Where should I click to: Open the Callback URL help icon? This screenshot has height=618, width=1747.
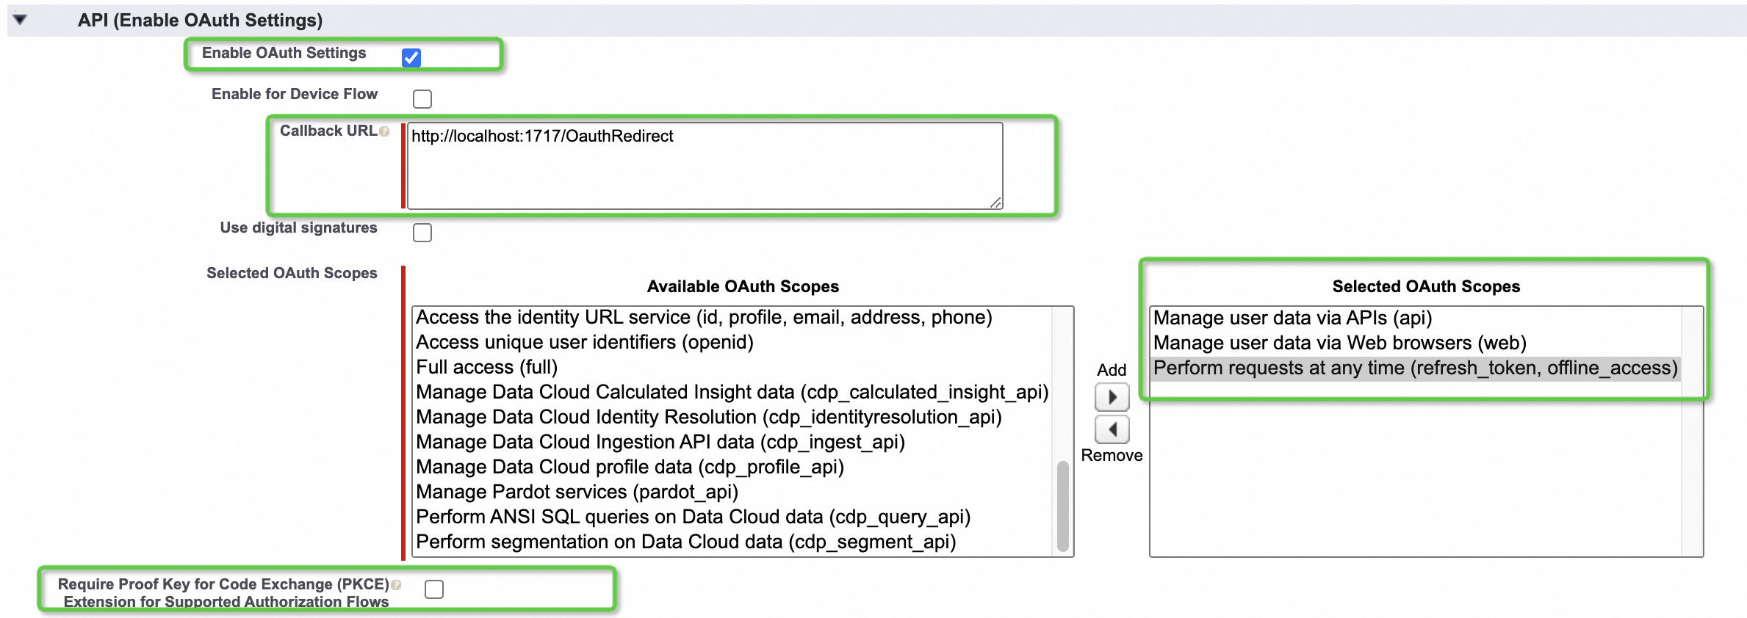pyautogui.click(x=384, y=131)
